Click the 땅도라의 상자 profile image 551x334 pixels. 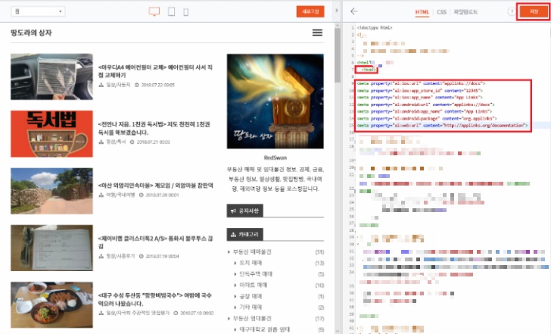click(275, 101)
